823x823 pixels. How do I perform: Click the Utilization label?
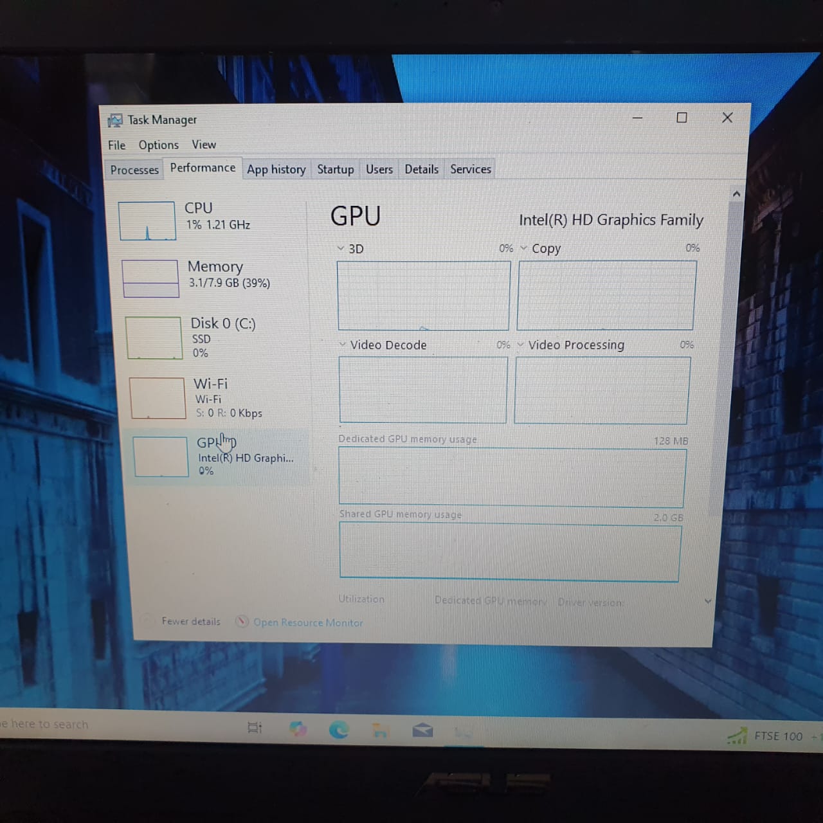(x=361, y=599)
